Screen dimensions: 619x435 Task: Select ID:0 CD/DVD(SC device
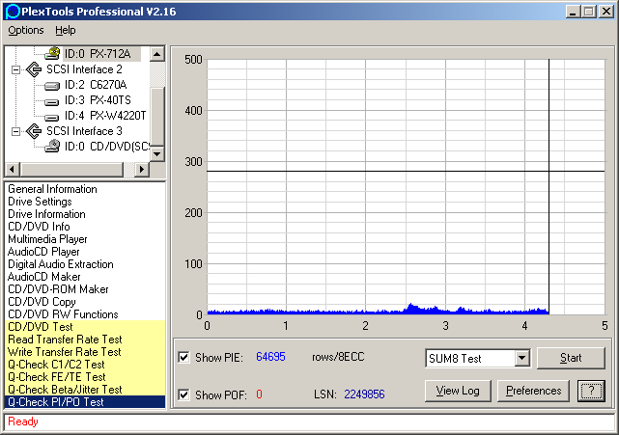coord(106,147)
